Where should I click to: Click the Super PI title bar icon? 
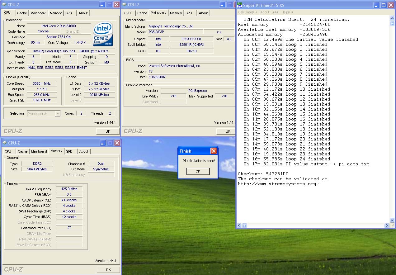click(240, 5)
